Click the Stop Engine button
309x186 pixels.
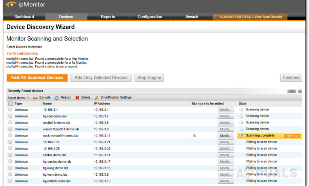pyautogui.click(x=149, y=78)
